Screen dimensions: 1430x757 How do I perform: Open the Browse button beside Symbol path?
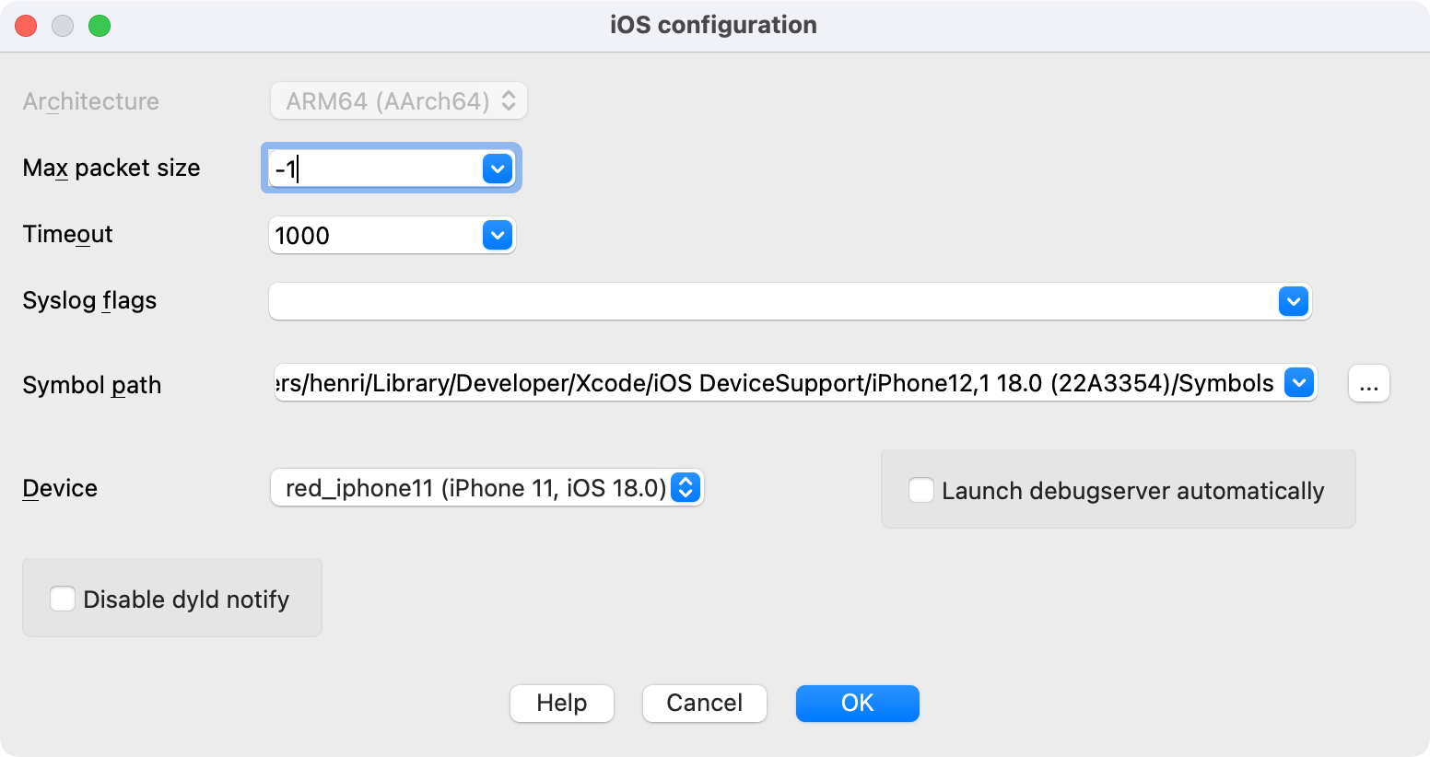point(1368,383)
